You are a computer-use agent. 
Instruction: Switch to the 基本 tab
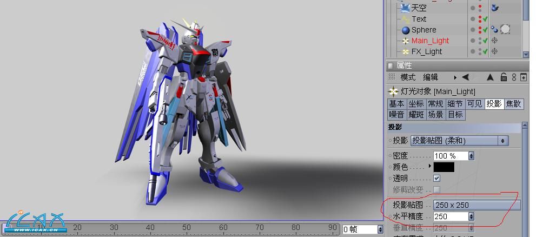pyautogui.click(x=396, y=104)
